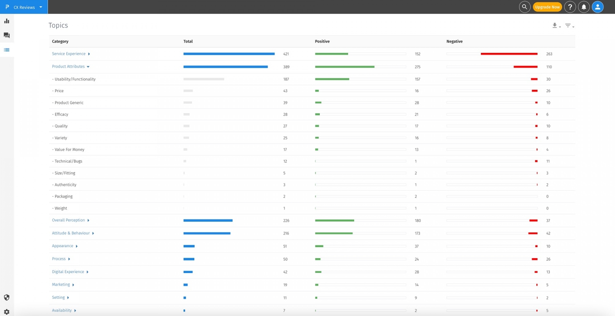615x316 pixels.
Task: Open the Digital Experience category link
Action: pyautogui.click(x=68, y=272)
